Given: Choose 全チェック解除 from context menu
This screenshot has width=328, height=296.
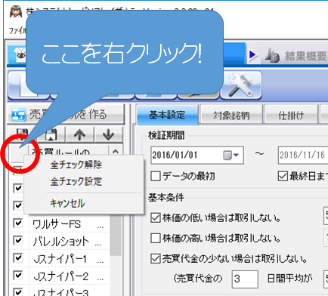Looking at the screenshot, I should coord(76,165).
